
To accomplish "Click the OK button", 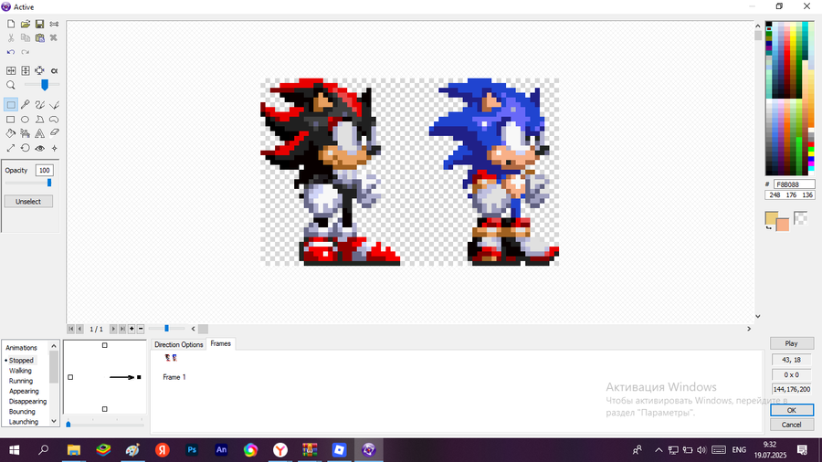I will coord(792,410).
